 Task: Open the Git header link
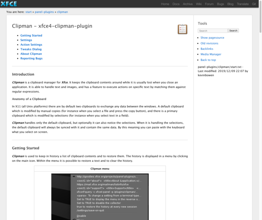[x=254, y=4]
